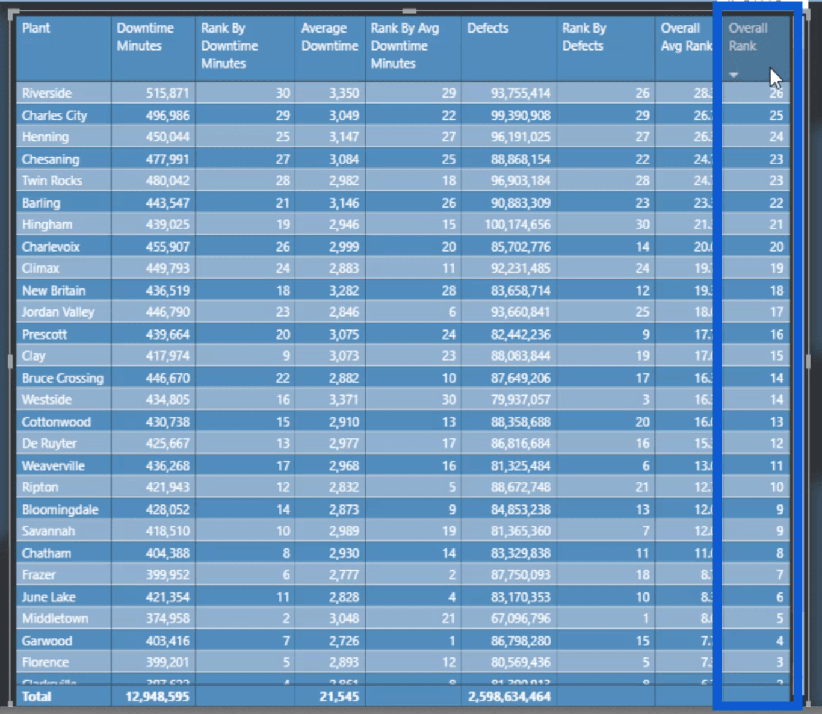Select the Rank By Defects column header

[x=584, y=37]
